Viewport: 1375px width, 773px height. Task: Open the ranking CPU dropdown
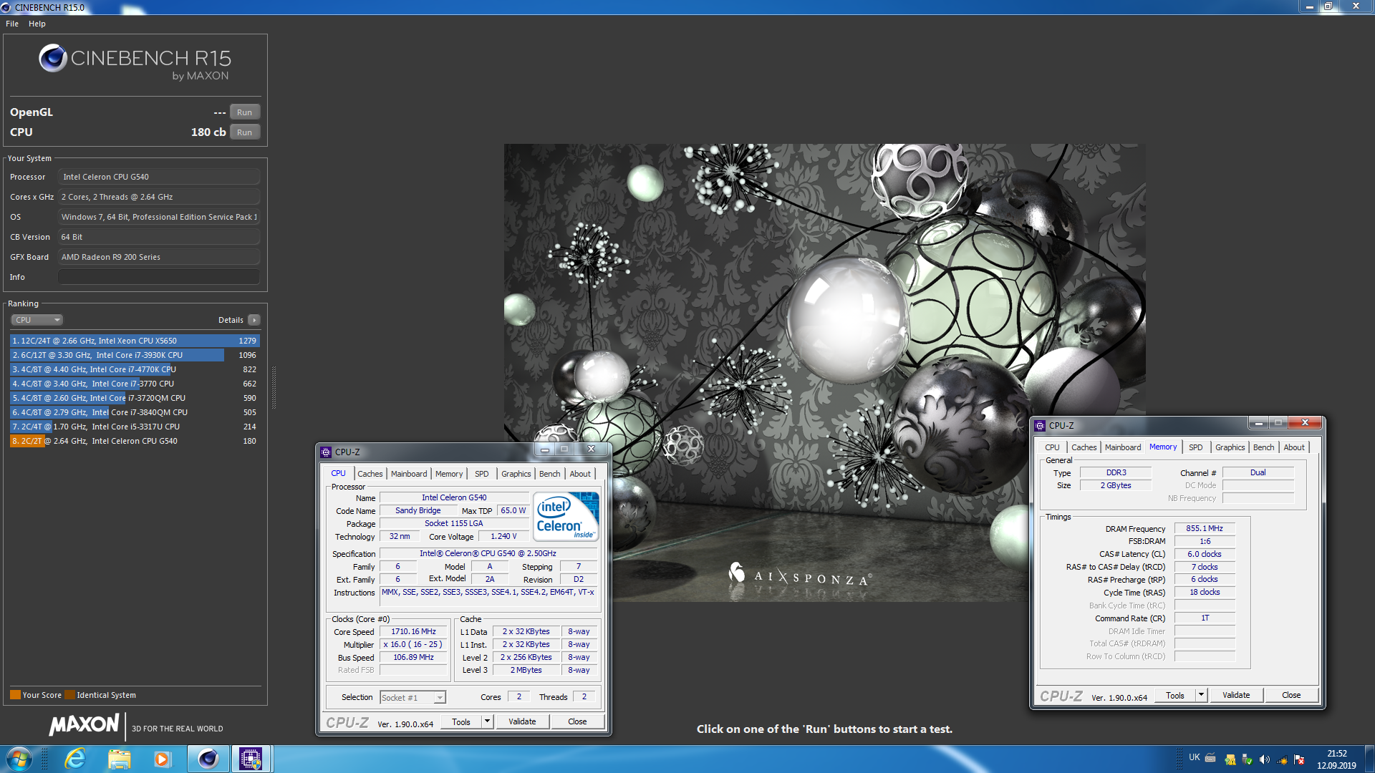click(x=37, y=320)
